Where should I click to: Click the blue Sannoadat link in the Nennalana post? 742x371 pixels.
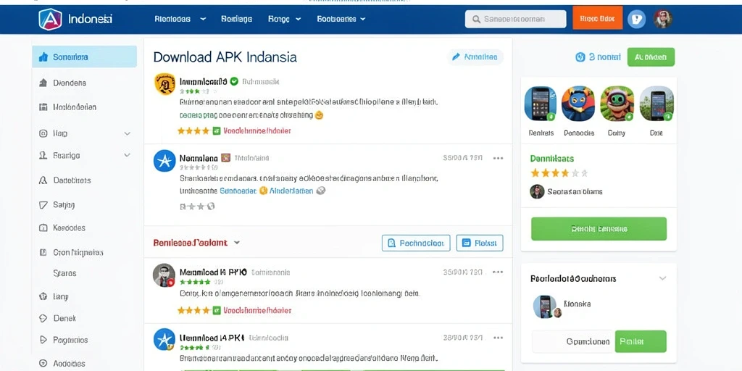point(238,191)
